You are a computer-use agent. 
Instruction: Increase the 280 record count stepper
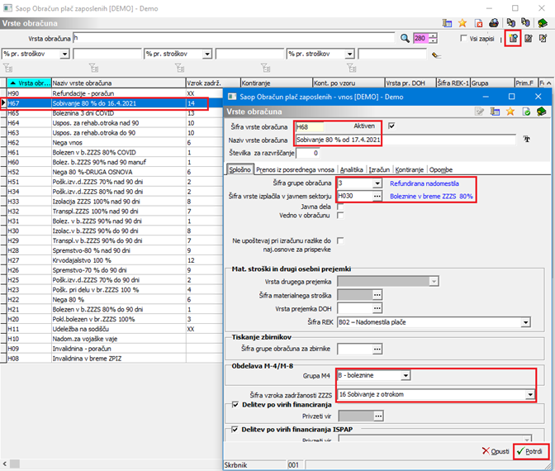tap(434, 36)
